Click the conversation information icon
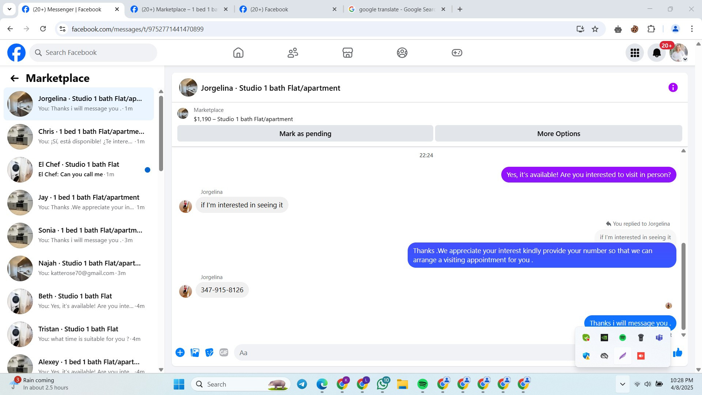Viewport: 702px width, 395px height. pyautogui.click(x=673, y=87)
